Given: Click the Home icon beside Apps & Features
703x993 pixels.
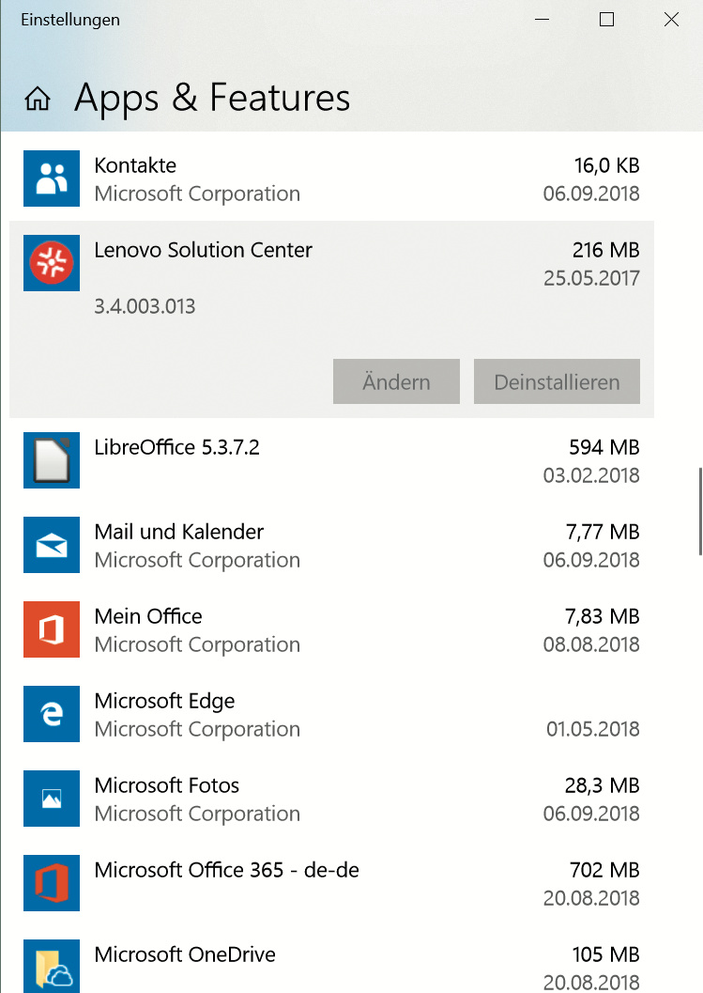Looking at the screenshot, I should point(37,100).
